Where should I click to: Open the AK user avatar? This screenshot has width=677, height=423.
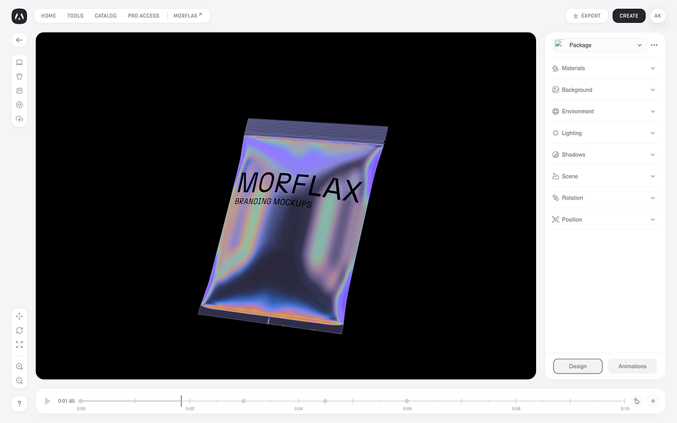click(657, 16)
